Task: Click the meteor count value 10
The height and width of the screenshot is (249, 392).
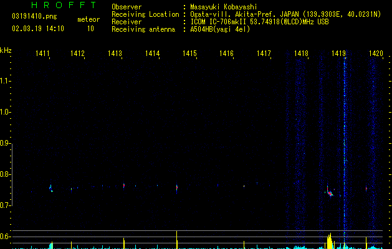Action: pyautogui.click(x=90, y=29)
